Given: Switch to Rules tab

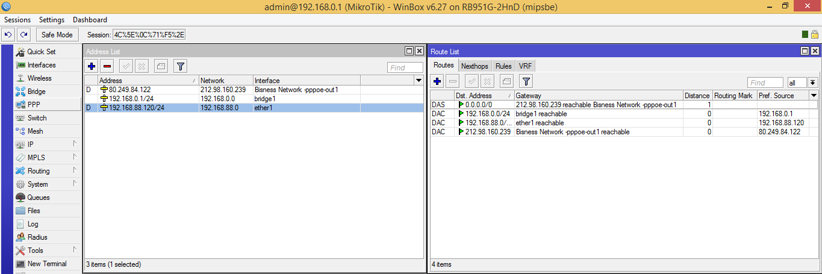Looking at the screenshot, I should pyautogui.click(x=503, y=66).
